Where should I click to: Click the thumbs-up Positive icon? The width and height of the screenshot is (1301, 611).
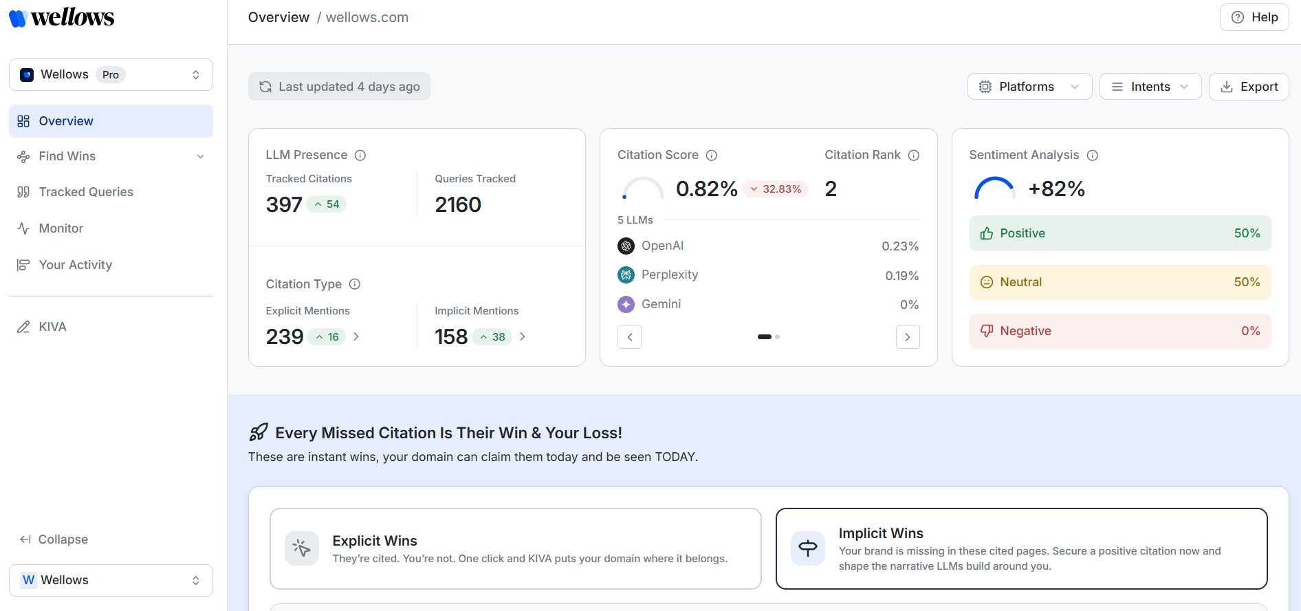coord(987,233)
